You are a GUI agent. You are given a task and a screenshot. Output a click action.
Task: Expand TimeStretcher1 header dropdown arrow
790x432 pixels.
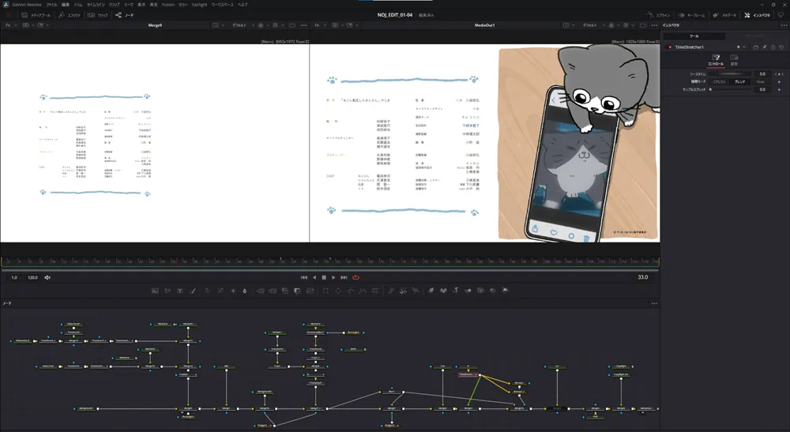point(744,47)
